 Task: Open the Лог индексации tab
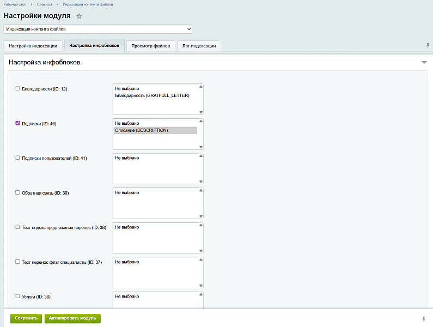[199, 46]
